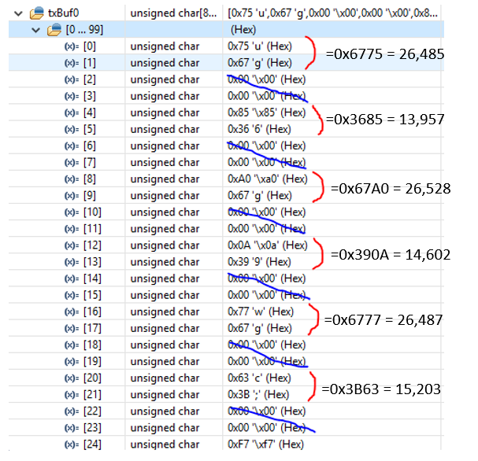Select the value 0x36 '6' (Hex)
The height and width of the screenshot is (461, 478).
(259, 129)
